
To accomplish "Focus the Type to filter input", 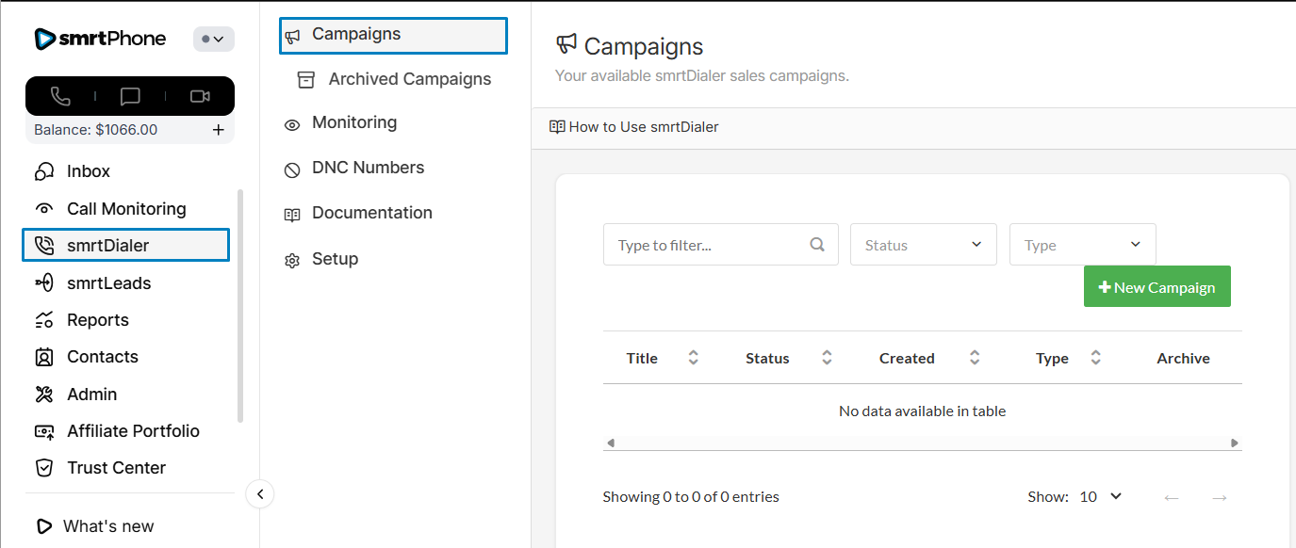I will (x=709, y=245).
